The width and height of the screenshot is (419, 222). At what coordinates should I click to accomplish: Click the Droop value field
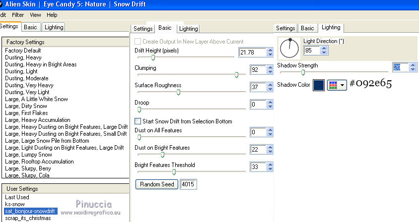tap(258, 105)
